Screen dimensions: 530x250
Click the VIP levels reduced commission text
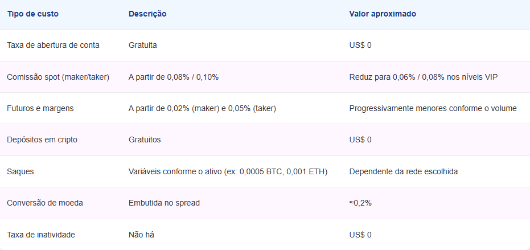point(424,77)
